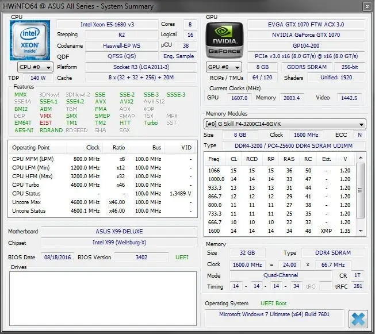Click the QFSS (QS) field
Viewport: 375px width, 334px height.
tap(121, 56)
